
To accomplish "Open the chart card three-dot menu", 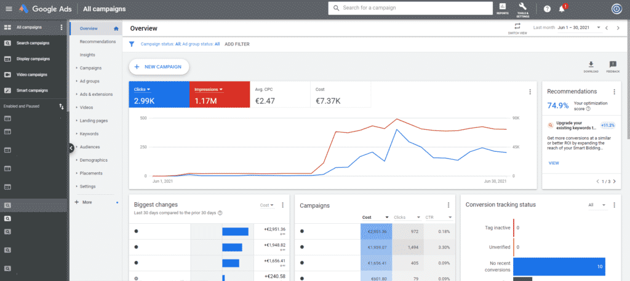I will pos(530,92).
